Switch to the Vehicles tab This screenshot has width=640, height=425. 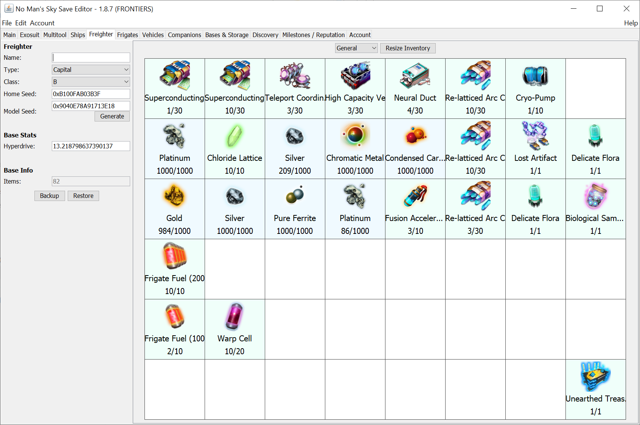[x=153, y=35]
